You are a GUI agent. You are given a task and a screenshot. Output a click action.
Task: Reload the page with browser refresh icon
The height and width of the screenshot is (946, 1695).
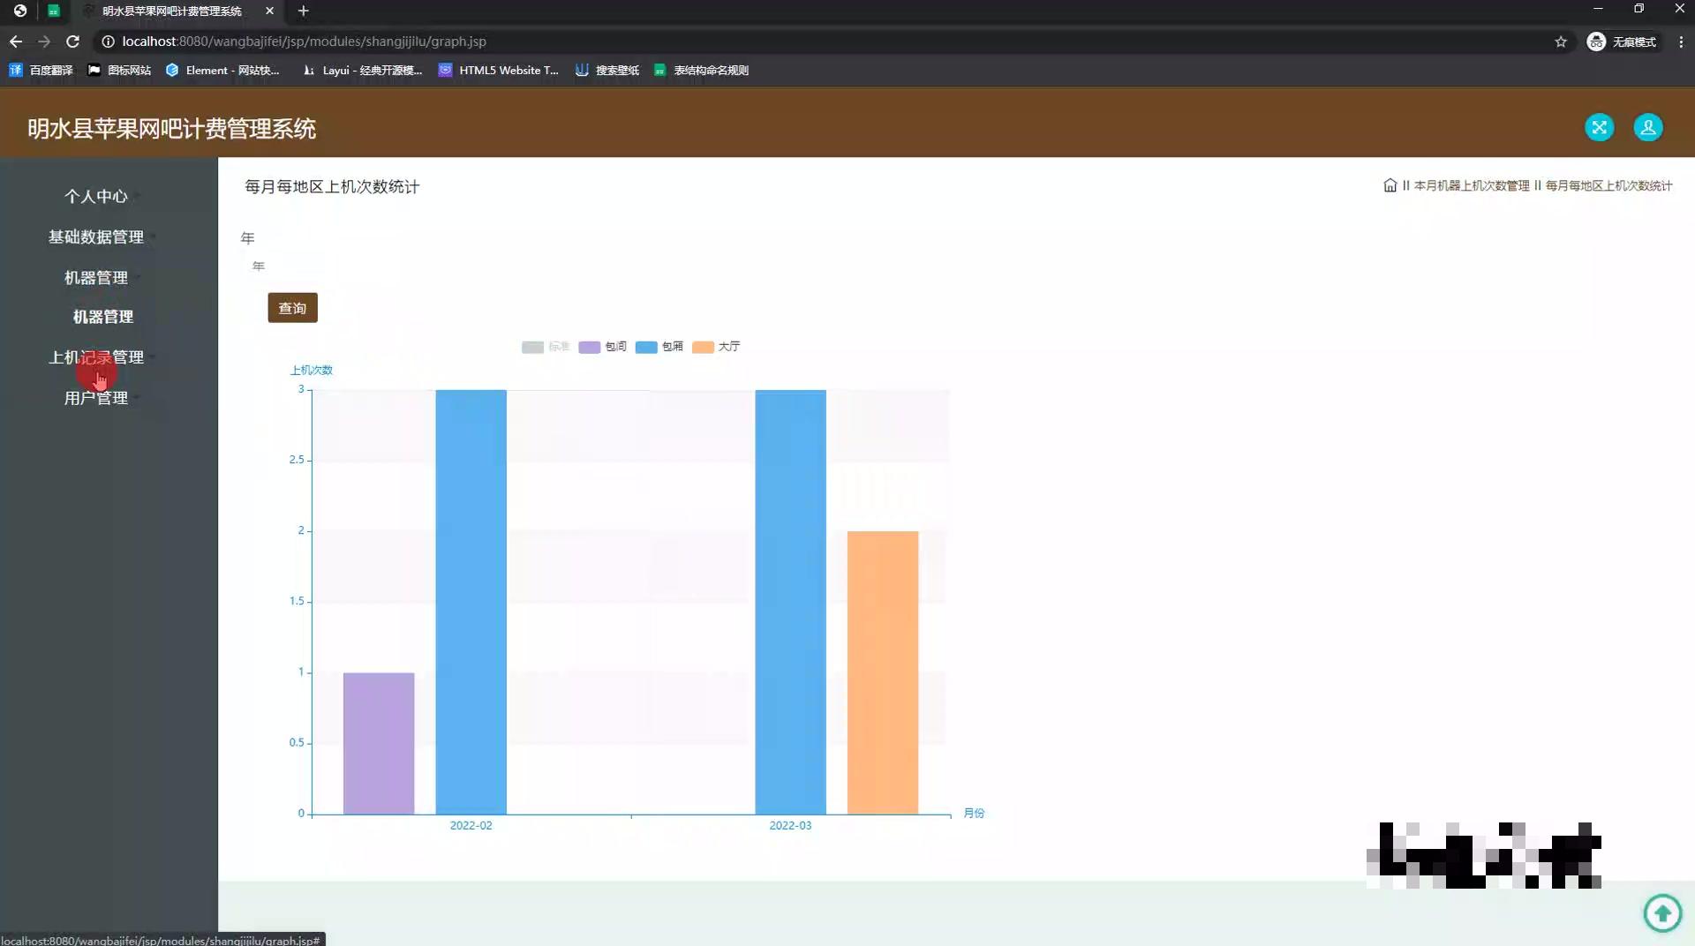point(73,41)
